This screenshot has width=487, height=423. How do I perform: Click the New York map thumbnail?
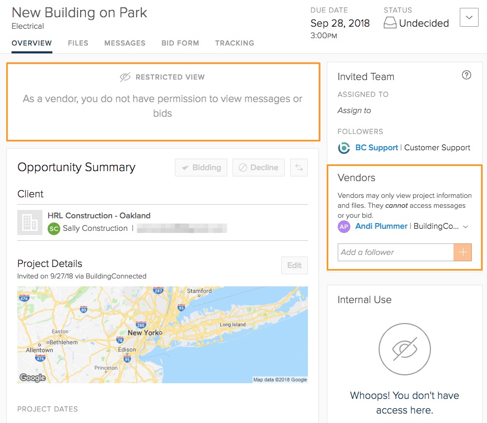pyautogui.click(x=162, y=335)
